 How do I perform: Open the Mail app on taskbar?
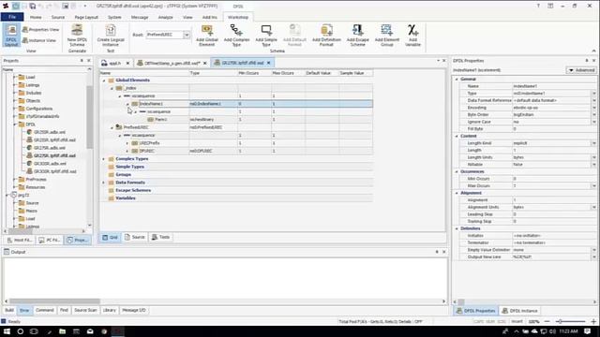[90, 331]
